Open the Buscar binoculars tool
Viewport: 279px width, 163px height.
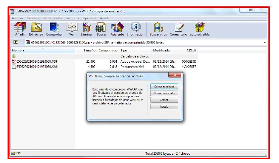(x=102, y=29)
